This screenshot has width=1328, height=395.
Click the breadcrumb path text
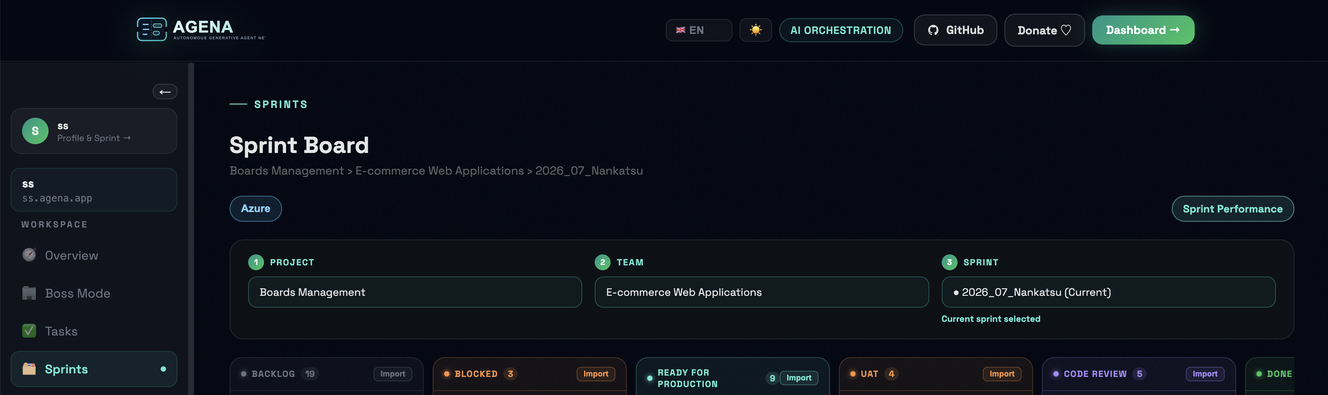coord(436,171)
